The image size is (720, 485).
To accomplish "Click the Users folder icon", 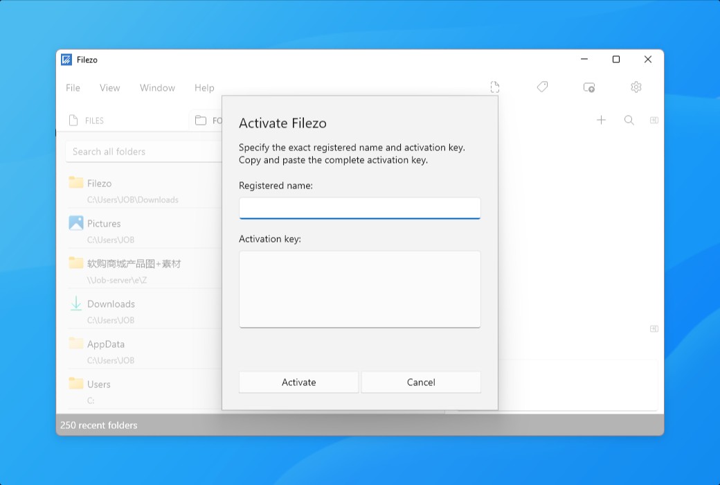I will tap(75, 383).
